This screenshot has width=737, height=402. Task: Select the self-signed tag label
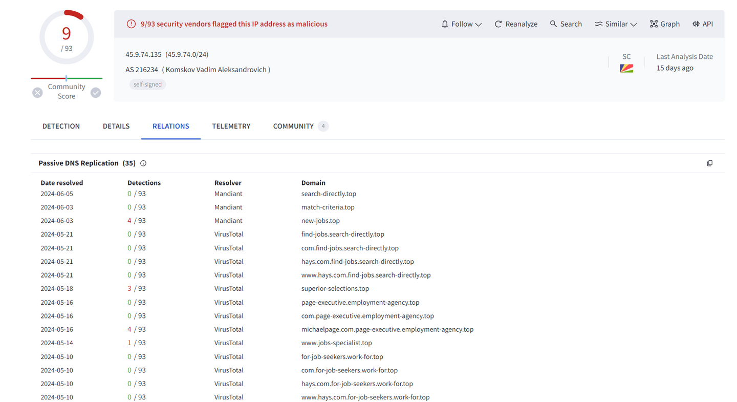[147, 84]
